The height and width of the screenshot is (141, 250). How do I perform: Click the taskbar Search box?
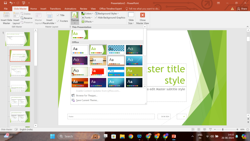[79, 136]
